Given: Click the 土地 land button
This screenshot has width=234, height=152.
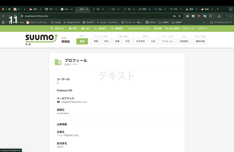Looking at the screenshot, I should click(x=153, y=41).
